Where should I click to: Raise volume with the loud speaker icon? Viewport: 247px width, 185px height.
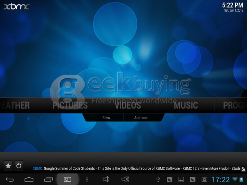tap(125, 179)
